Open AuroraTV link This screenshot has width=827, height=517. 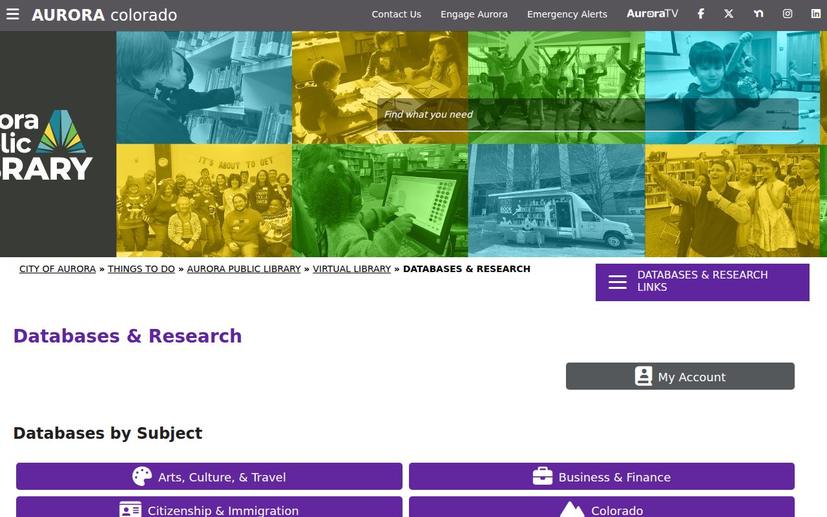coord(653,14)
